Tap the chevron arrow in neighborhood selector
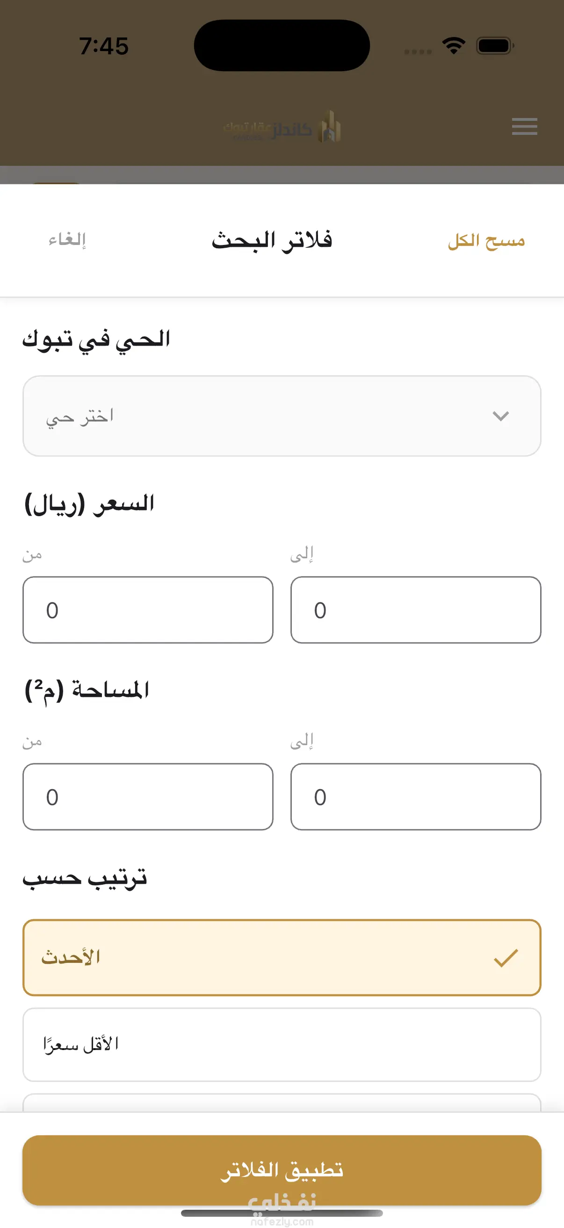The width and height of the screenshot is (564, 1228). [x=501, y=416]
